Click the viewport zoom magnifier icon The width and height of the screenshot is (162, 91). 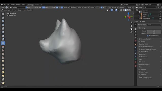coord(131,22)
